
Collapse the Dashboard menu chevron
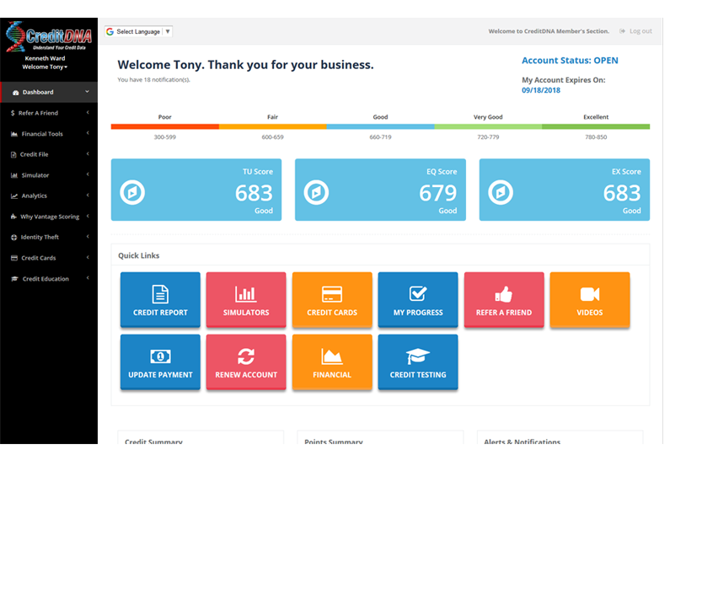(x=88, y=92)
